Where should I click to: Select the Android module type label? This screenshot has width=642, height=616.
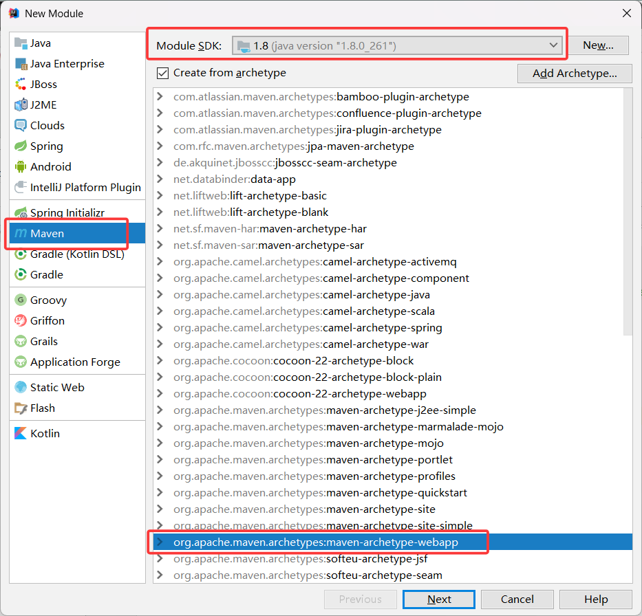(51, 167)
